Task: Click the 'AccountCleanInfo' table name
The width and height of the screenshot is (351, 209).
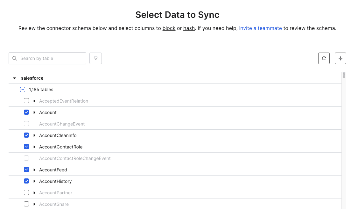Action: 58,135
